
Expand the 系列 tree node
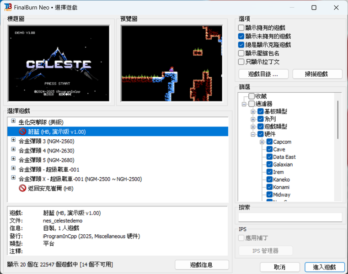coord(253,119)
